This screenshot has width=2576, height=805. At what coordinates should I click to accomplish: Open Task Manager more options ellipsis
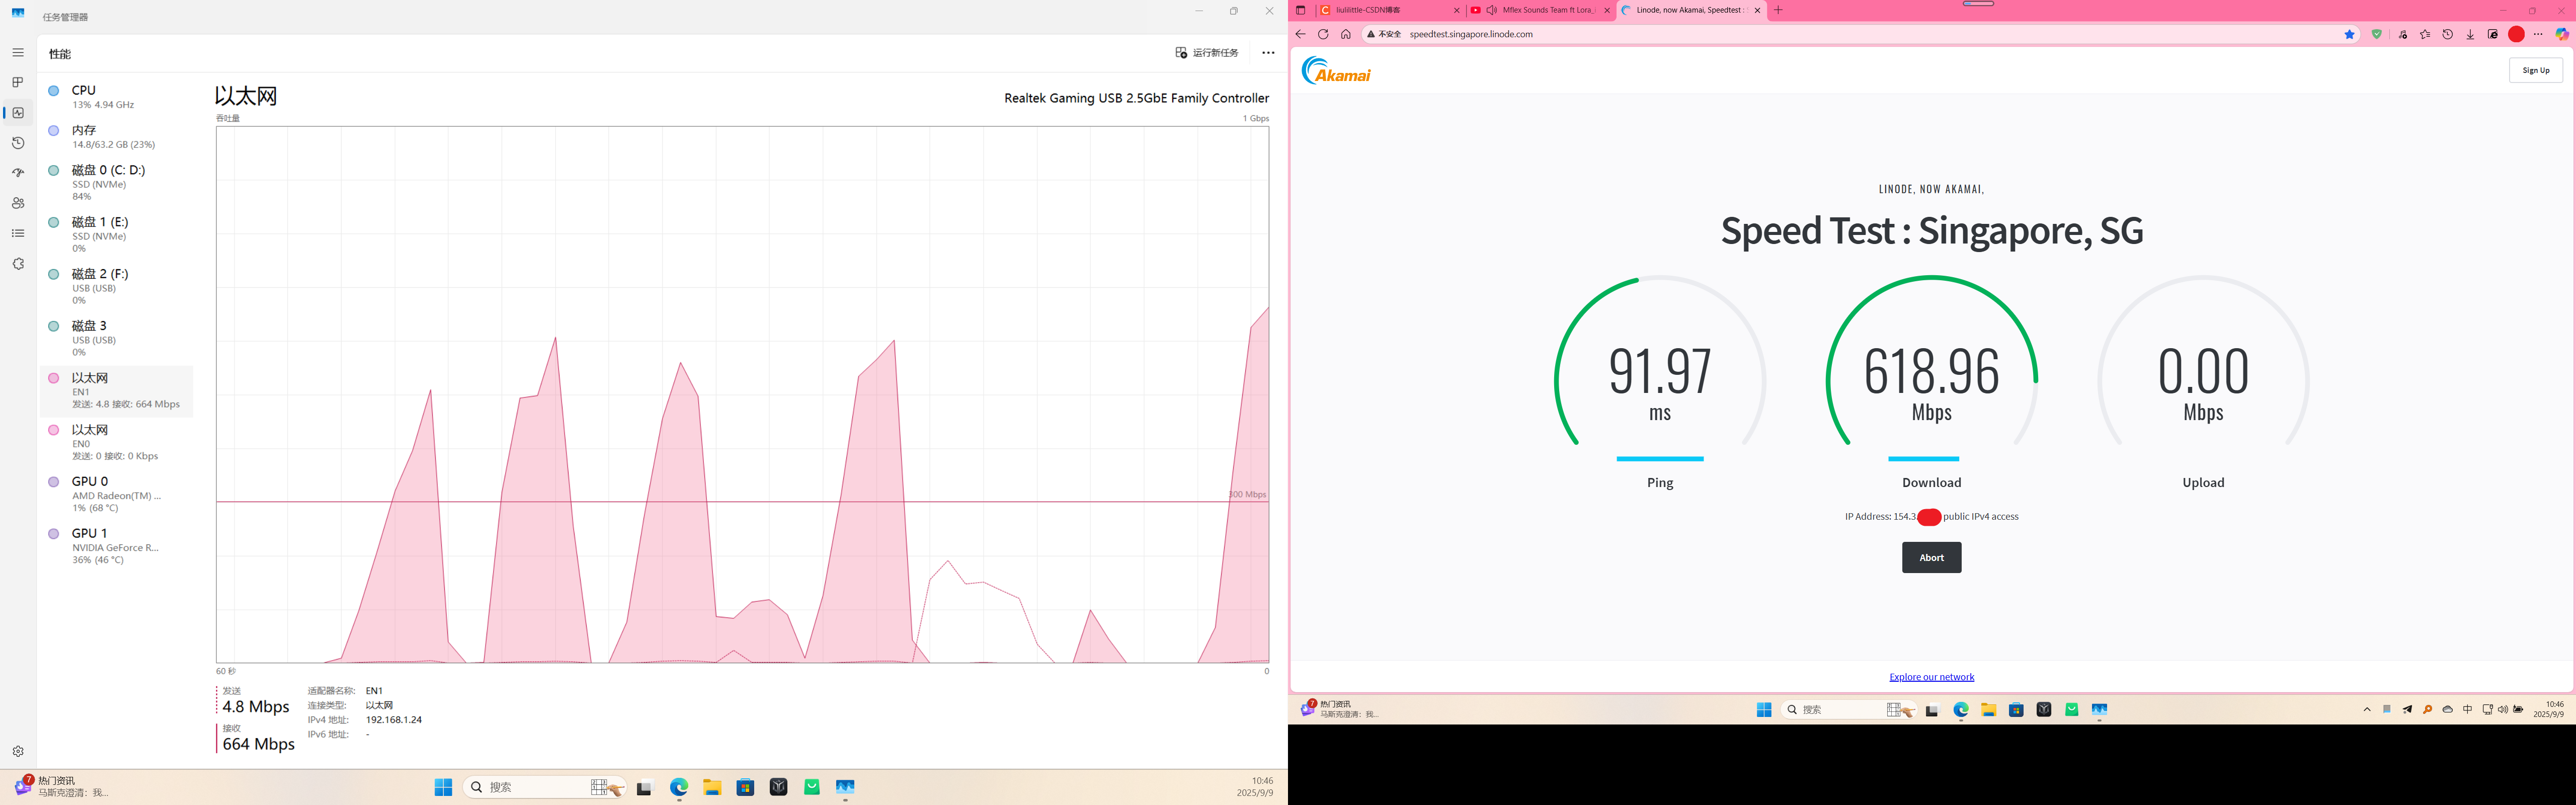coord(1268,53)
